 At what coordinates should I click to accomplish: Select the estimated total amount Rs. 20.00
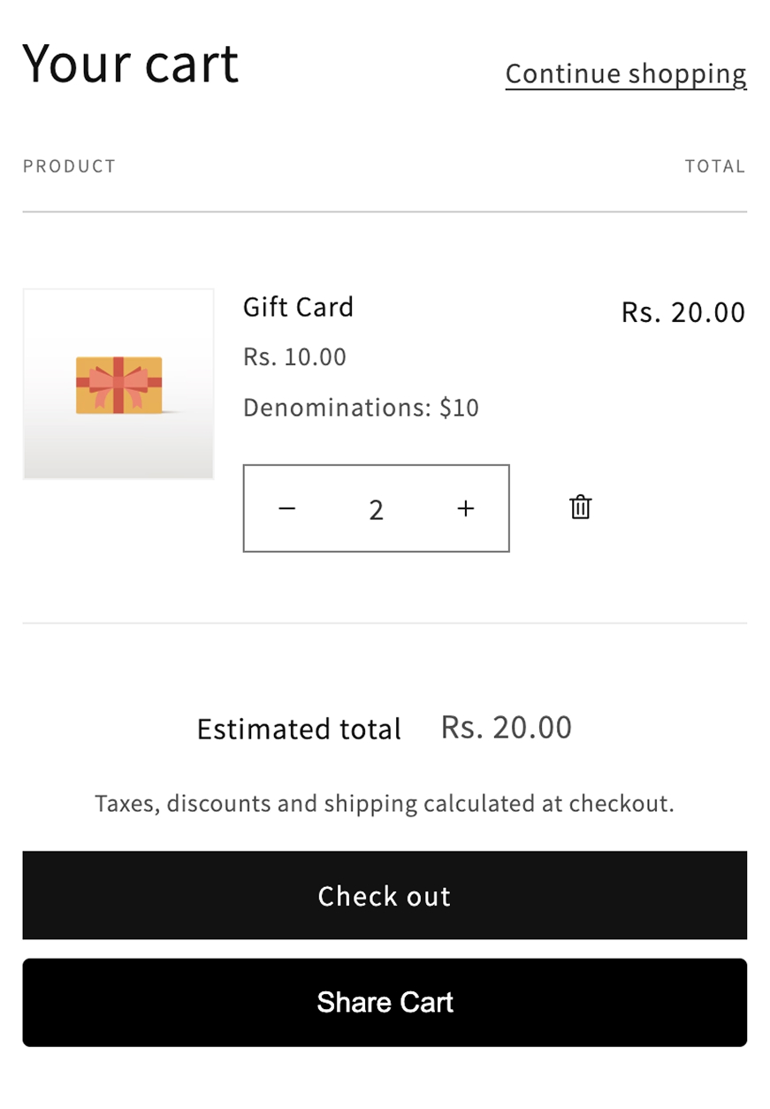507,728
